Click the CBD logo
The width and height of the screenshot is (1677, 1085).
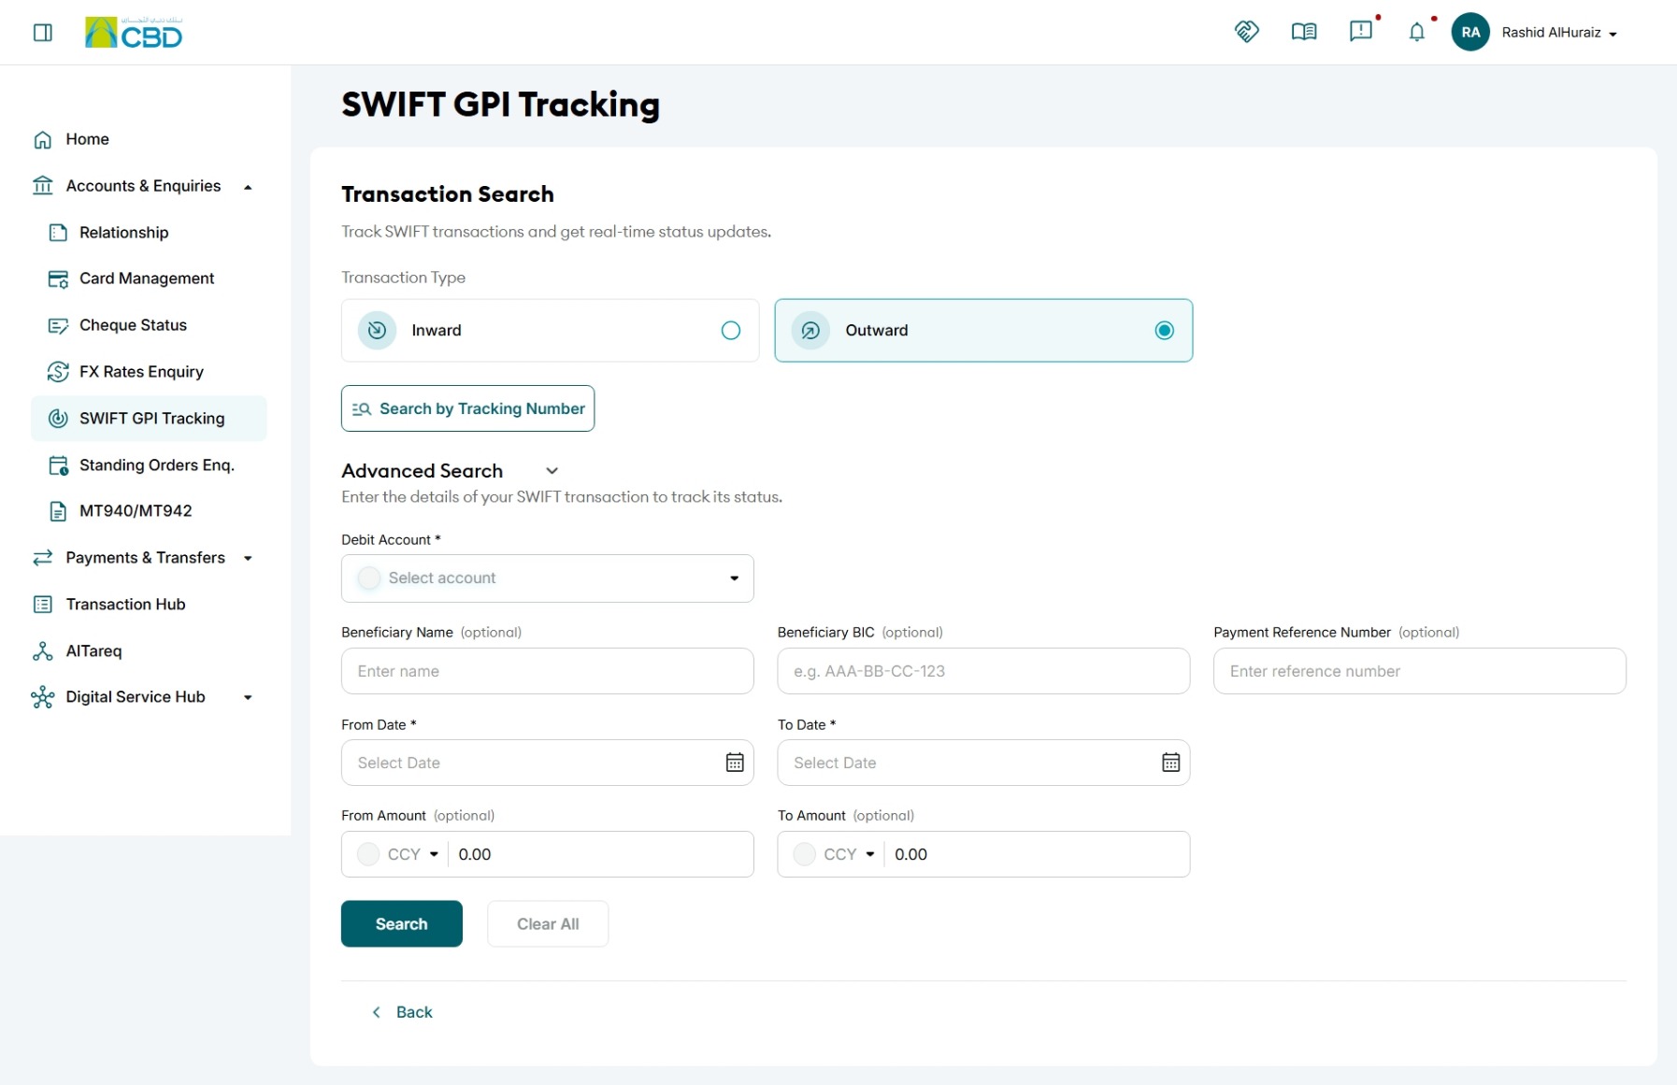click(x=134, y=33)
